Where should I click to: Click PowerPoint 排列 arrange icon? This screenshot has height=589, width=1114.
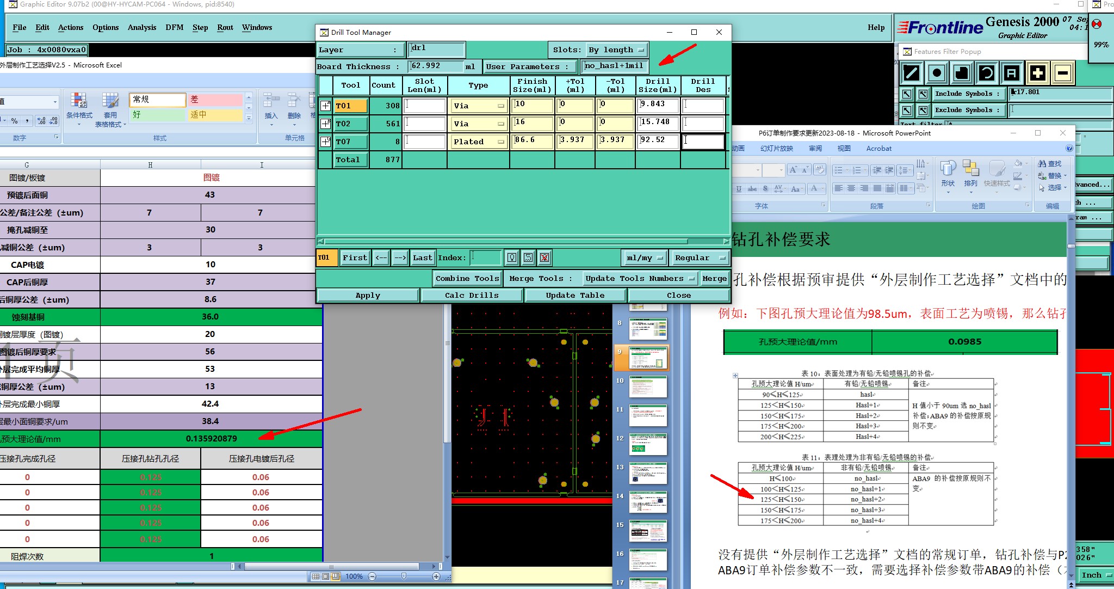(971, 174)
